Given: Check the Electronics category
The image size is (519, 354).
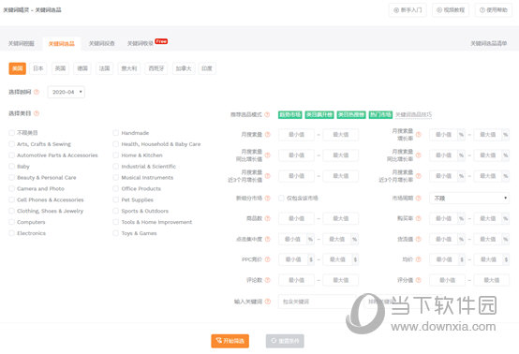Looking at the screenshot, I should pos(11,233).
